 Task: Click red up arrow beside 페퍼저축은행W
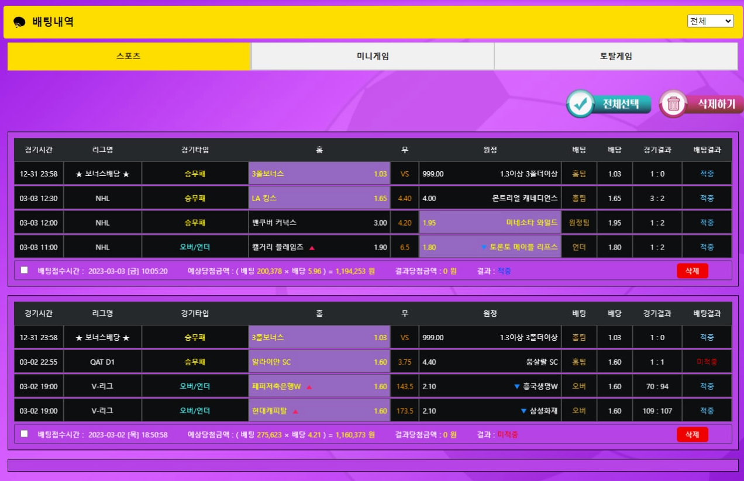tap(309, 387)
